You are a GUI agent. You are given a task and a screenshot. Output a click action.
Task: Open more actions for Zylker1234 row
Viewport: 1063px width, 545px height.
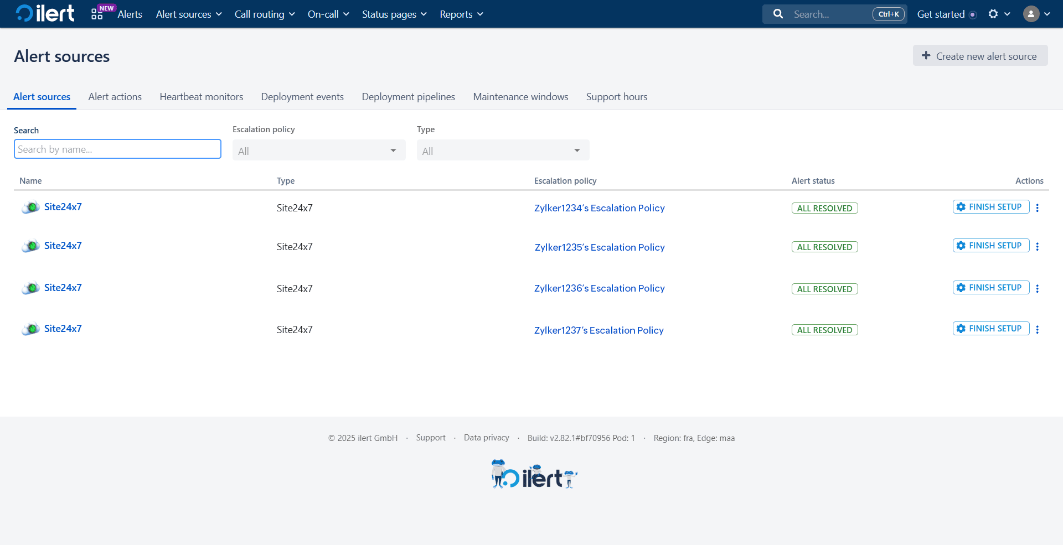[1038, 207]
